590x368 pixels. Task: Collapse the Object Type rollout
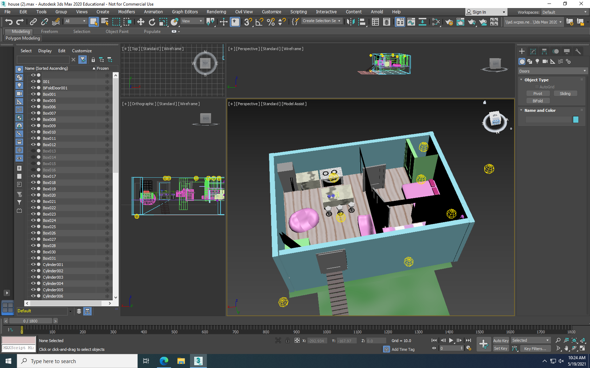pyautogui.click(x=521, y=80)
